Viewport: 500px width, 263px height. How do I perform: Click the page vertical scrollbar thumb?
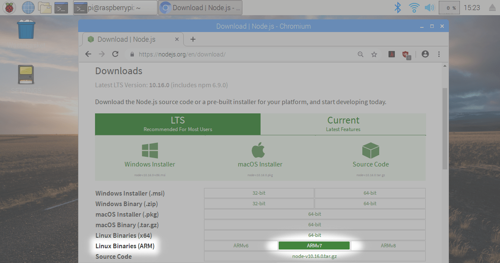click(x=445, y=129)
